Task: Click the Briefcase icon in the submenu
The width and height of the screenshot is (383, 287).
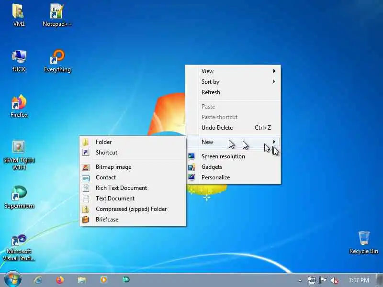Action: point(86,220)
